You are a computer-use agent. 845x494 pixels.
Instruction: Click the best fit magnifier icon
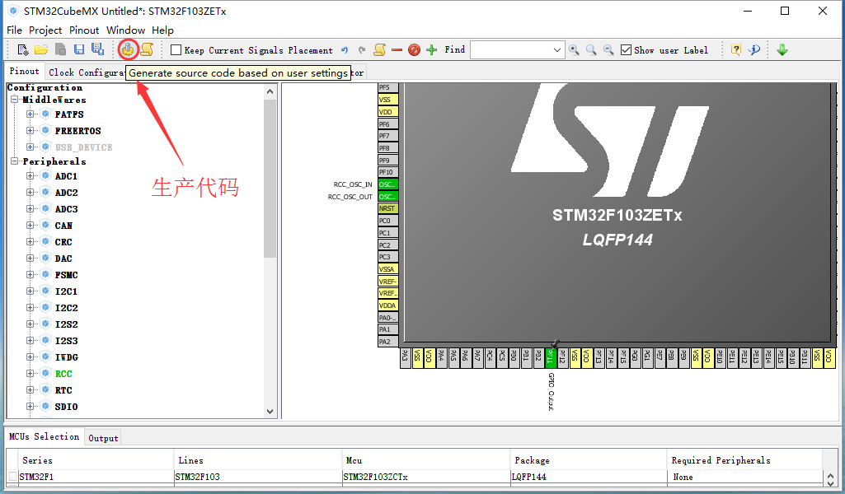pos(591,50)
